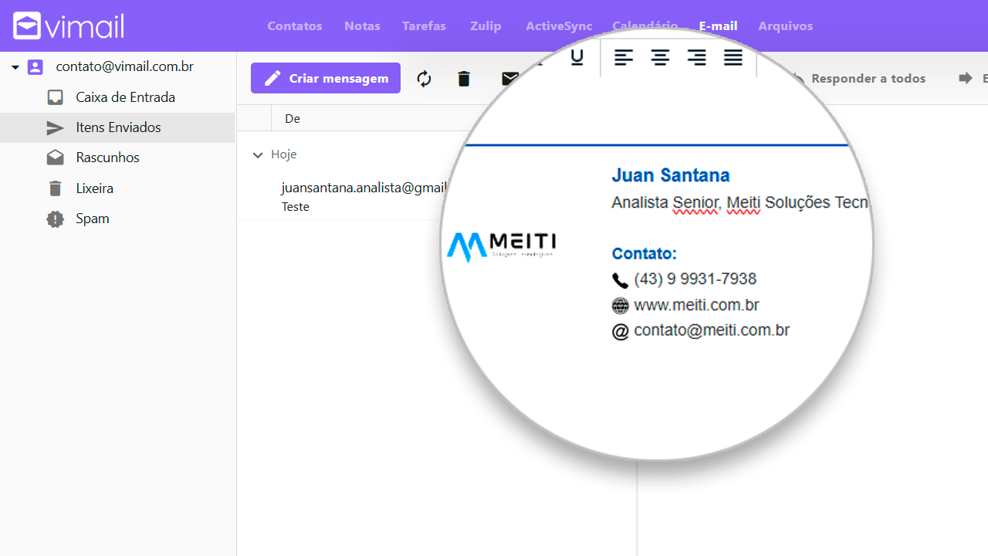Click the trash bin folder icon
This screenshot has width=988, height=556.
tap(55, 188)
